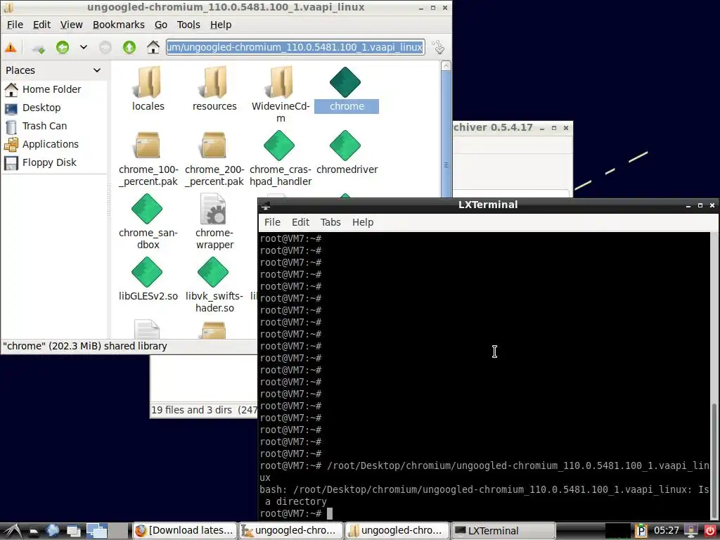The image size is (720, 540).
Task: Click the P tray icon
Action: (x=641, y=531)
